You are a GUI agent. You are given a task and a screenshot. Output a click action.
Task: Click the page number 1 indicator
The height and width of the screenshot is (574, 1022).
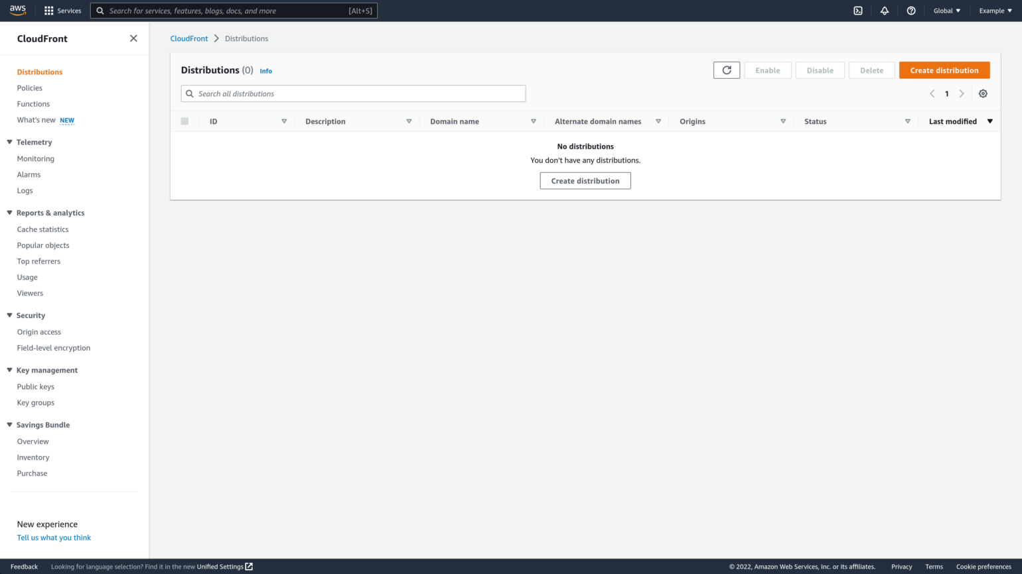pos(947,93)
